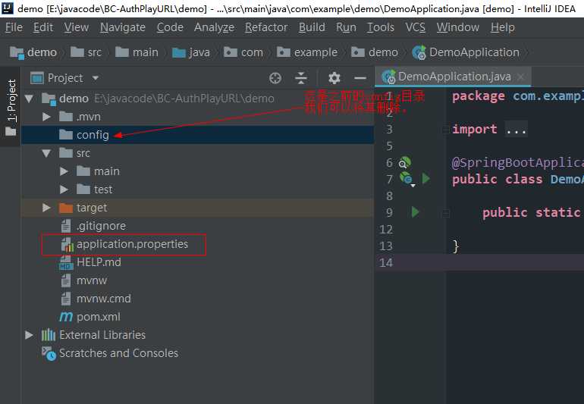This screenshot has height=404, width=584.
Task: Select .gitignore in project tree
Action: (101, 226)
